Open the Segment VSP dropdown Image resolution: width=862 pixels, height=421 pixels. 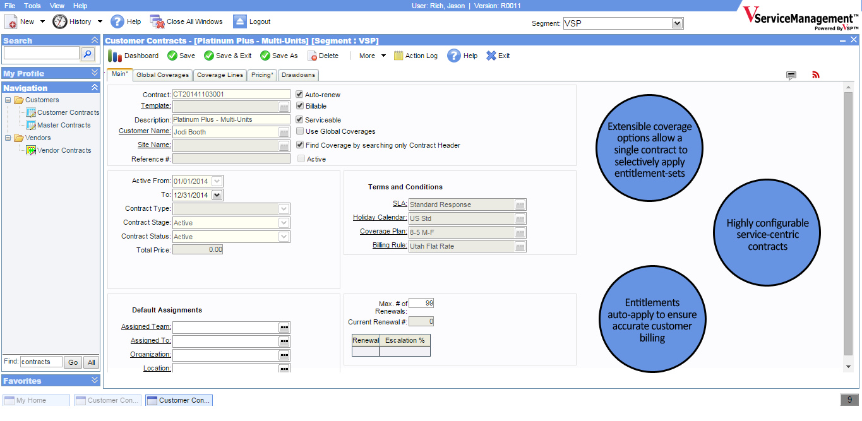[x=678, y=23]
